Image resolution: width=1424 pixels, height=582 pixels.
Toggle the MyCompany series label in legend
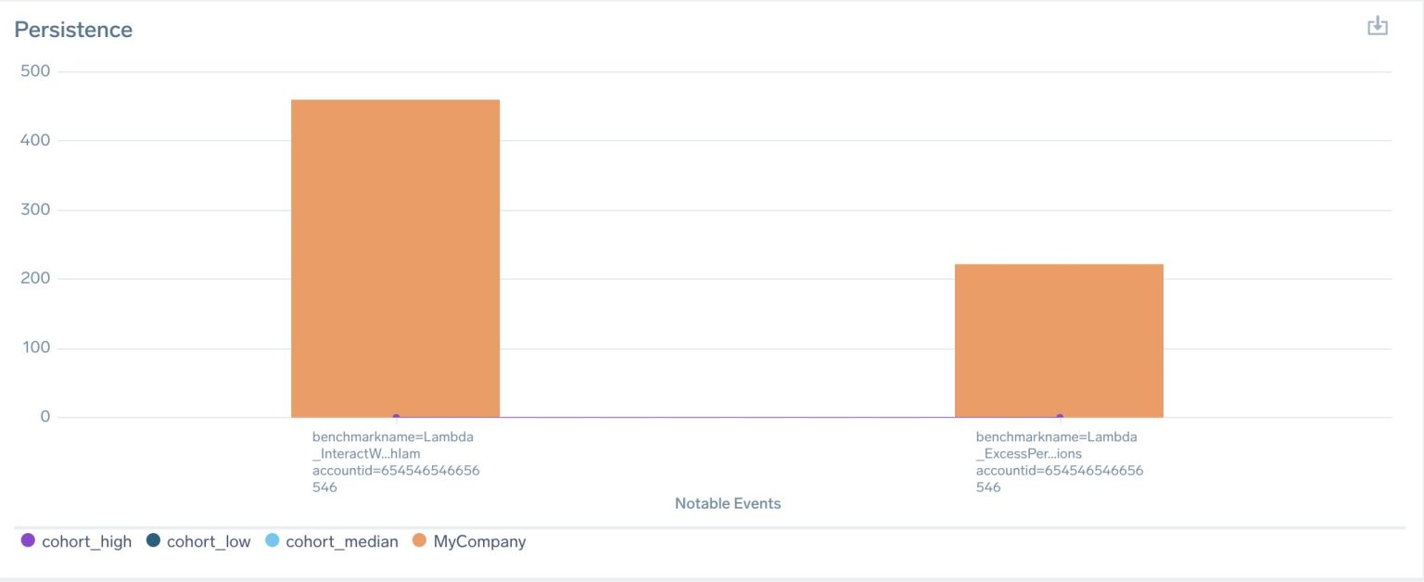pos(479,541)
